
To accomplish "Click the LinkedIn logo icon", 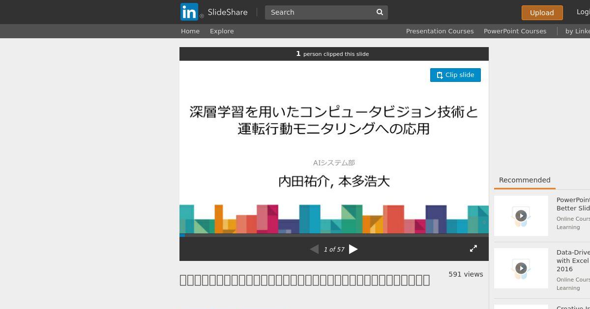I will [189, 12].
